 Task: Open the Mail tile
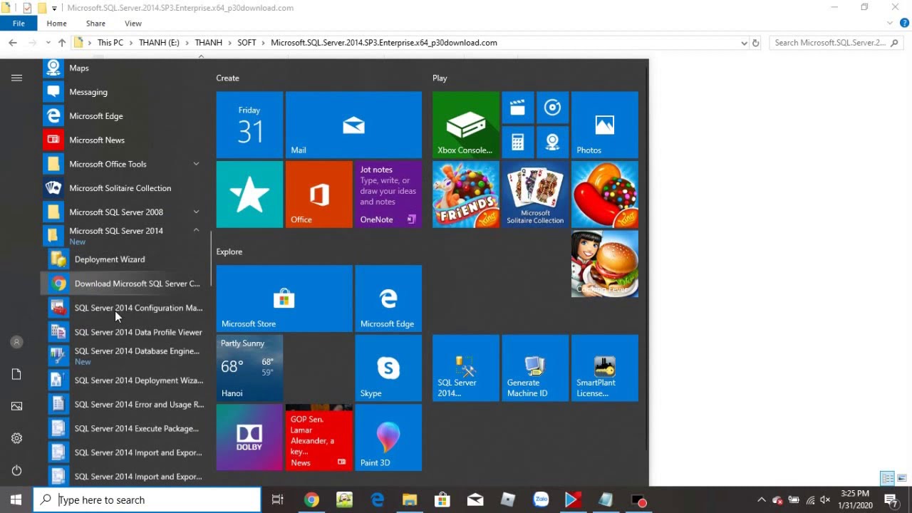point(353,125)
